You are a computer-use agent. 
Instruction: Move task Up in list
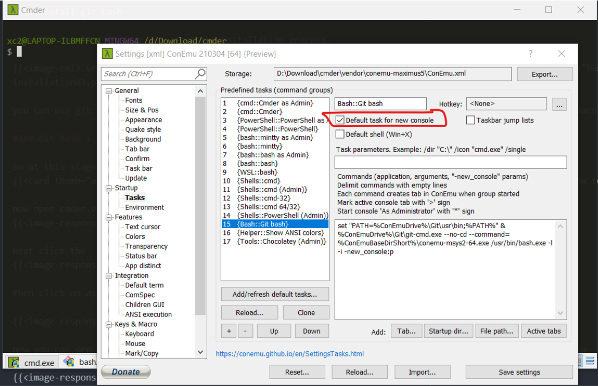(x=274, y=331)
